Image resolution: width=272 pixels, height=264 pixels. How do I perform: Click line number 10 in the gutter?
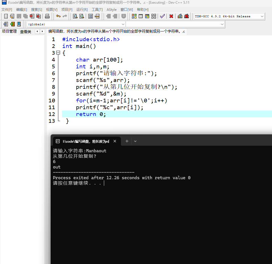pos(52,101)
